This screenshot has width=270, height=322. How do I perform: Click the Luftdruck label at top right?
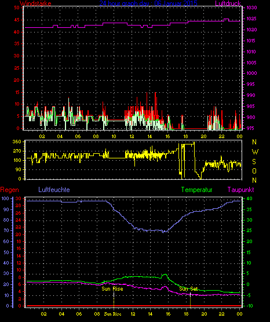pyautogui.click(x=228, y=3)
